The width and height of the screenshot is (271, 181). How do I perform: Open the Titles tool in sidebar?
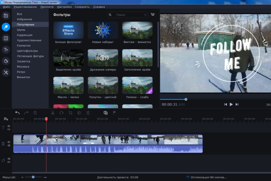tap(6, 50)
